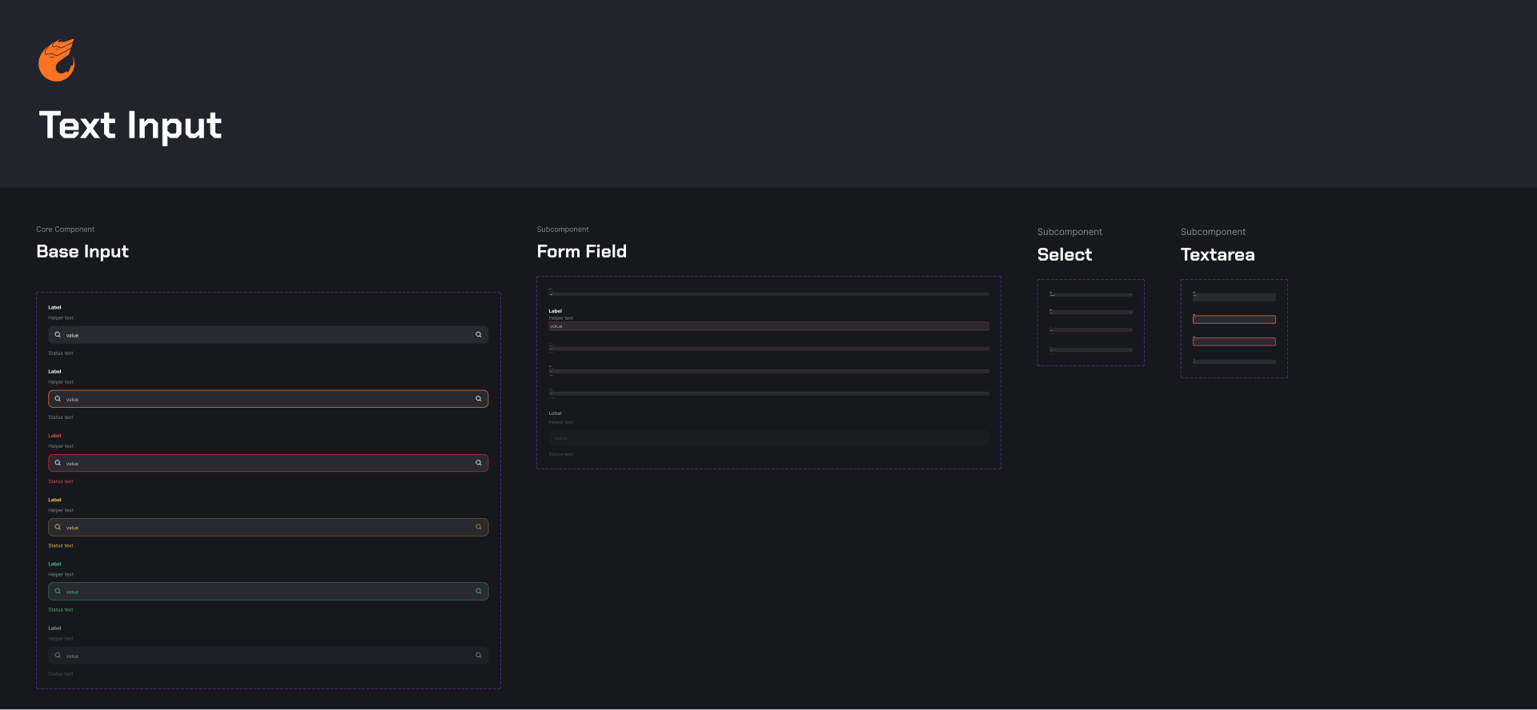
Task: Open the top gray Select dropdown
Action: pyautogui.click(x=1091, y=295)
